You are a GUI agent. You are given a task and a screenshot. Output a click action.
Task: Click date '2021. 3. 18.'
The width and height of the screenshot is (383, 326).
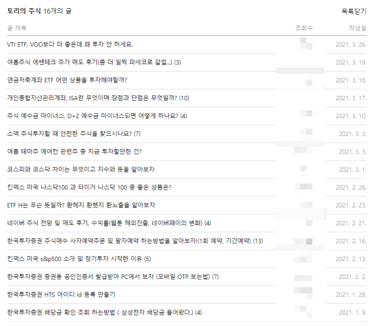pyautogui.click(x=351, y=80)
